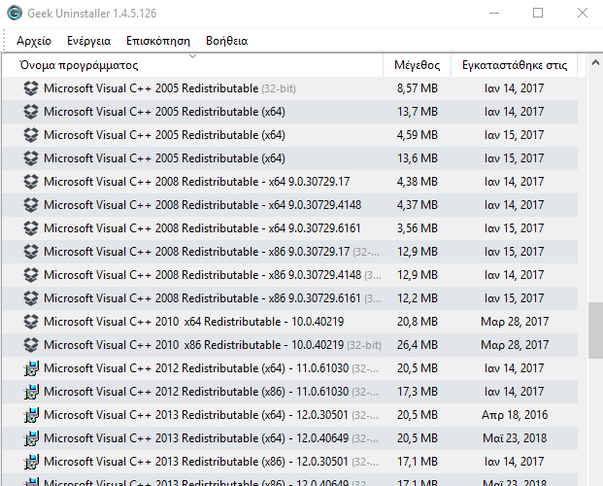The width and height of the screenshot is (603, 486).
Task: Click icon of the 13,7 MB Visual C++ 2005 x64 entry
Action: 31,112
